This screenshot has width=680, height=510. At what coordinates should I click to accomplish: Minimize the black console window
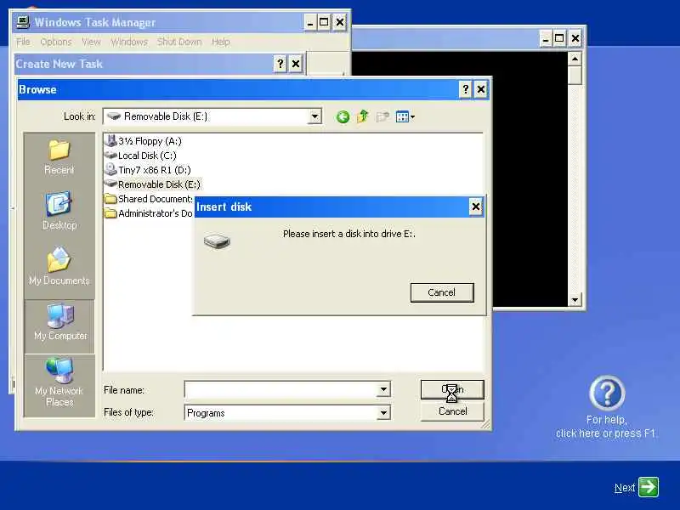pyautogui.click(x=546, y=38)
